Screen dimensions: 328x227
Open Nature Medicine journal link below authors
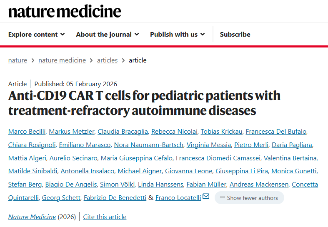[32, 217]
